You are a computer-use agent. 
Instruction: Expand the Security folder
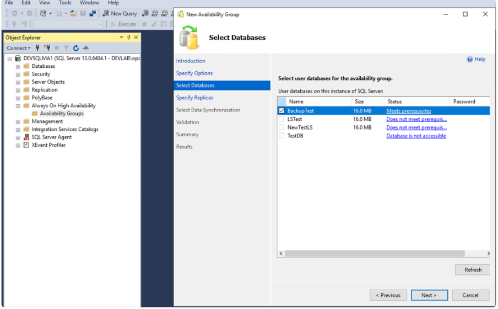point(18,75)
